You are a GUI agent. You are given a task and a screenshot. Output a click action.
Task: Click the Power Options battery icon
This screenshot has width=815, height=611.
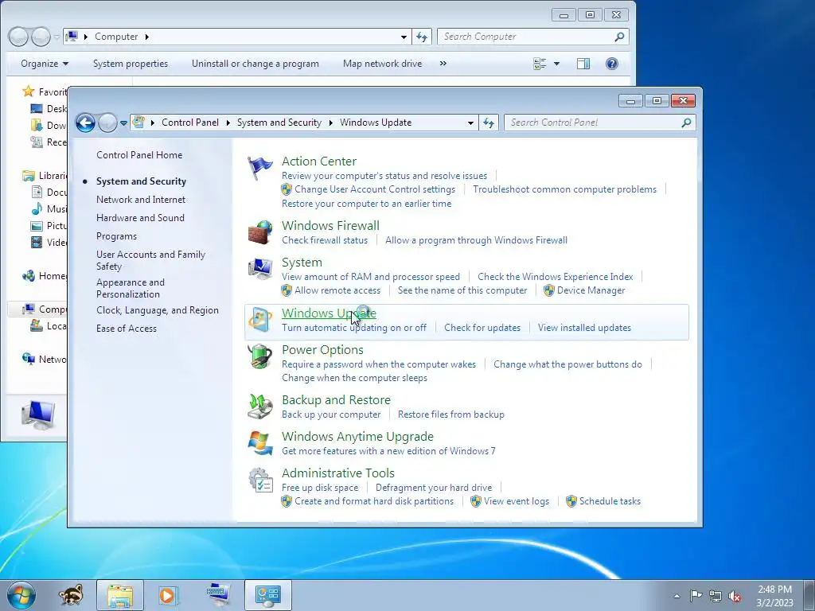(260, 356)
